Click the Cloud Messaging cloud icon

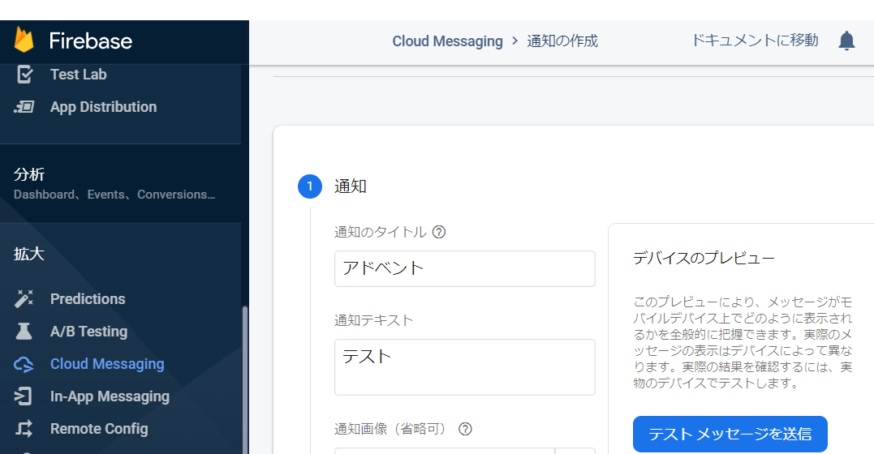pyautogui.click(x=24, y=364)
